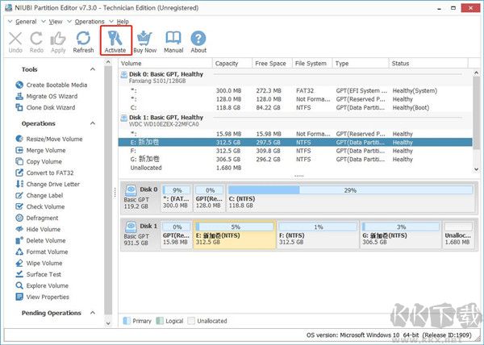Image resolution: width=484 pixels, height=345 pixels.
Task: Open Explore Volume
Action: coord(42,286)
